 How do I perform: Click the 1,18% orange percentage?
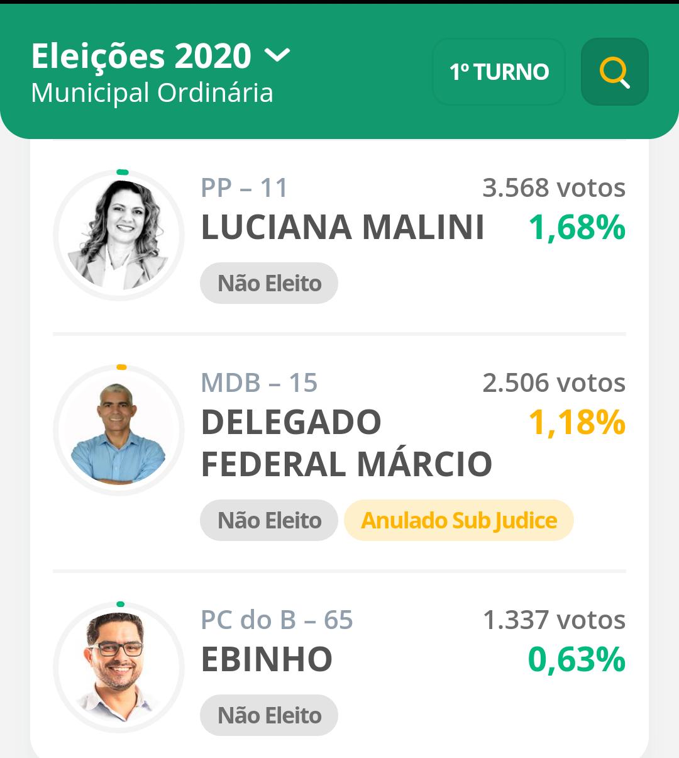point(577,422)
